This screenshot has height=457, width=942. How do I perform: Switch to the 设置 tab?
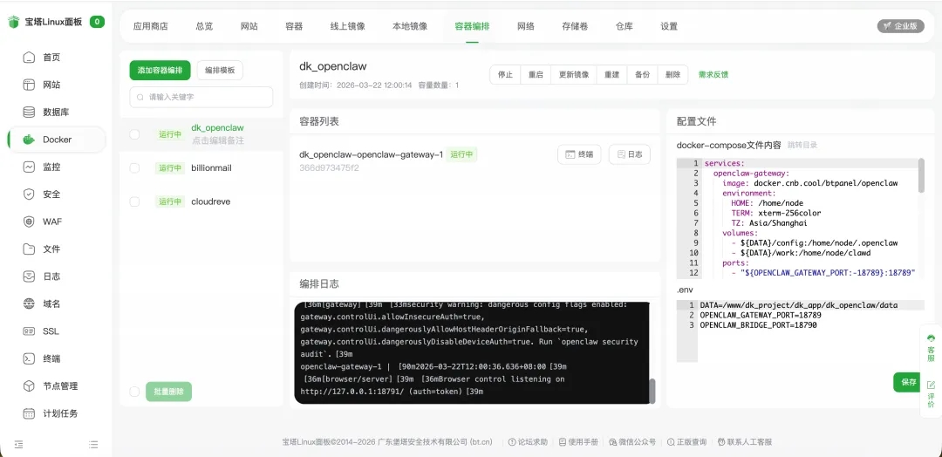(x=669, y=26)
